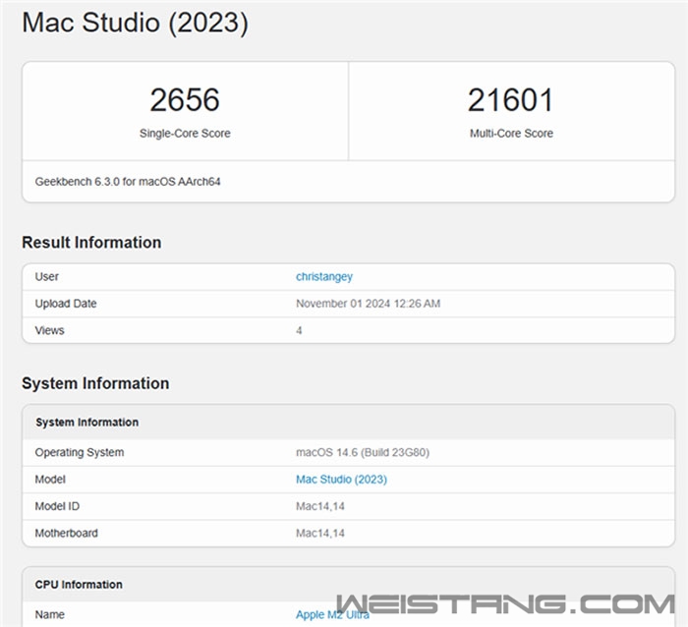Click the Model ID row label
The width and height of the screenshot is (688, 627).
click(x=57, y=506)
